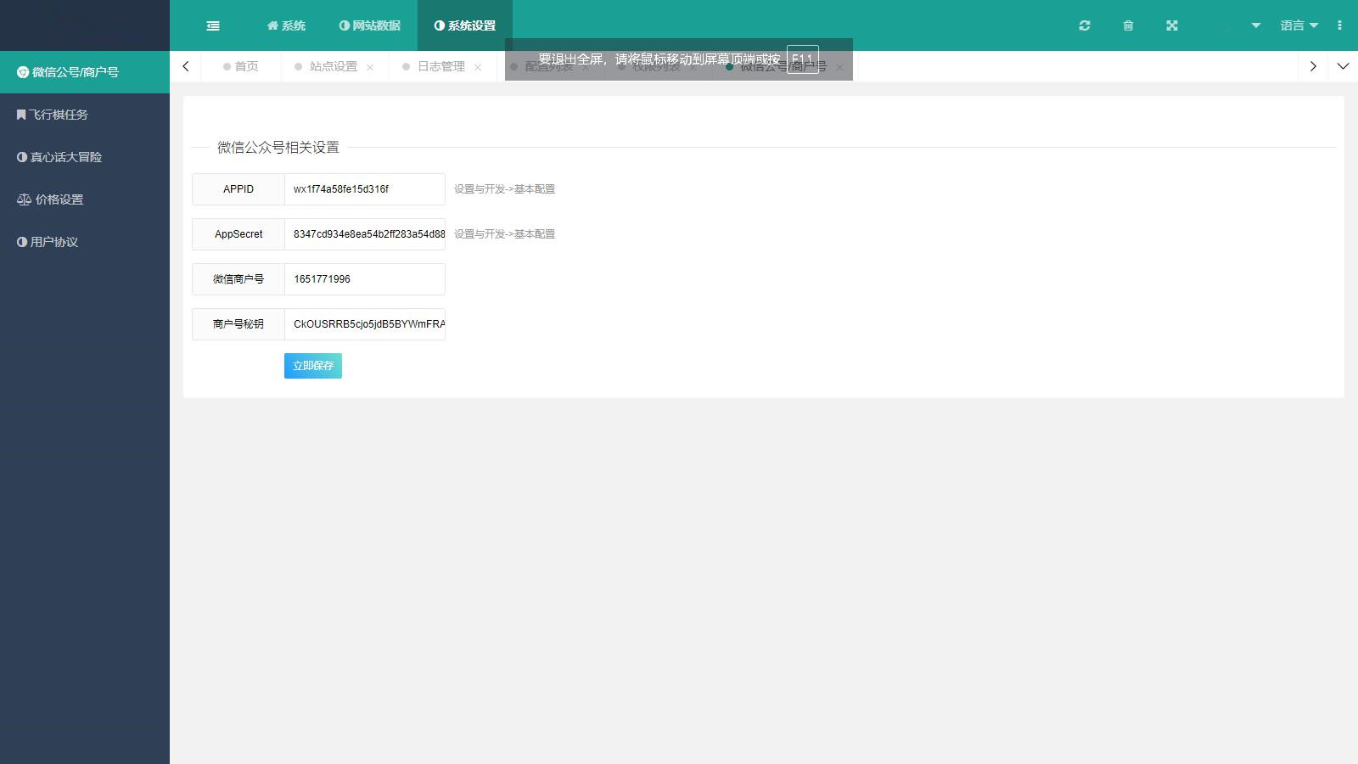This screenshot has width=1358, height=764.
Task: Click the APPID input field
Action: [365, 189]
